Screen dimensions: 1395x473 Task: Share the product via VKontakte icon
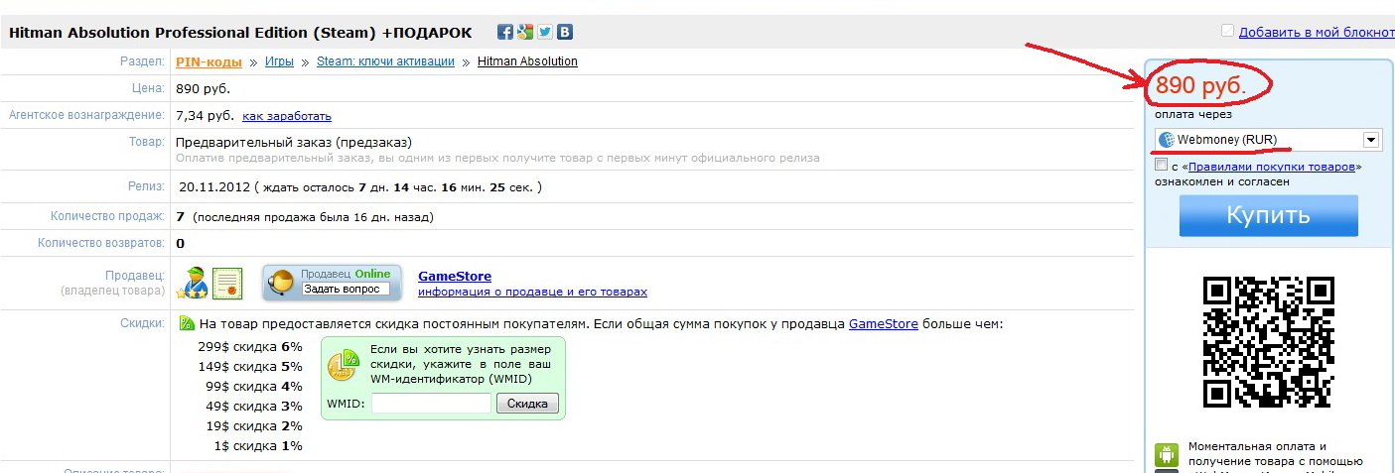[565, 32]
